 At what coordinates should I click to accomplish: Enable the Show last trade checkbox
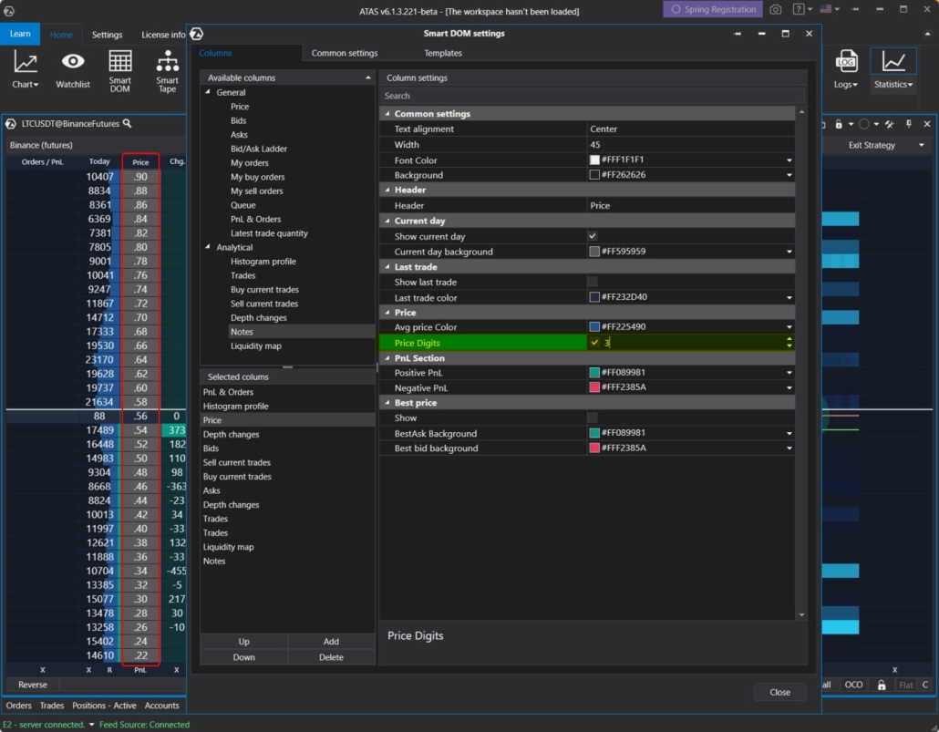(593, 282)
